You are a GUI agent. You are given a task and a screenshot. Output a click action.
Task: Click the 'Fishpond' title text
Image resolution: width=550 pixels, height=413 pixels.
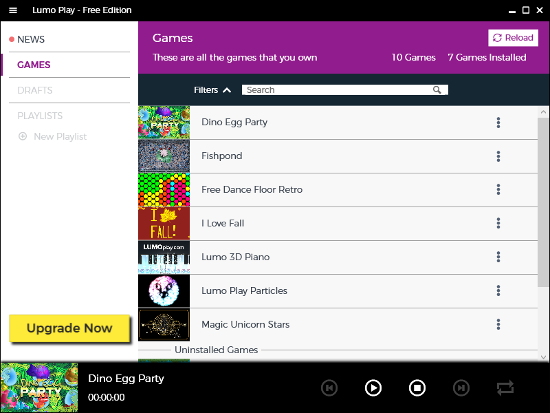click(x=221, y=156)
